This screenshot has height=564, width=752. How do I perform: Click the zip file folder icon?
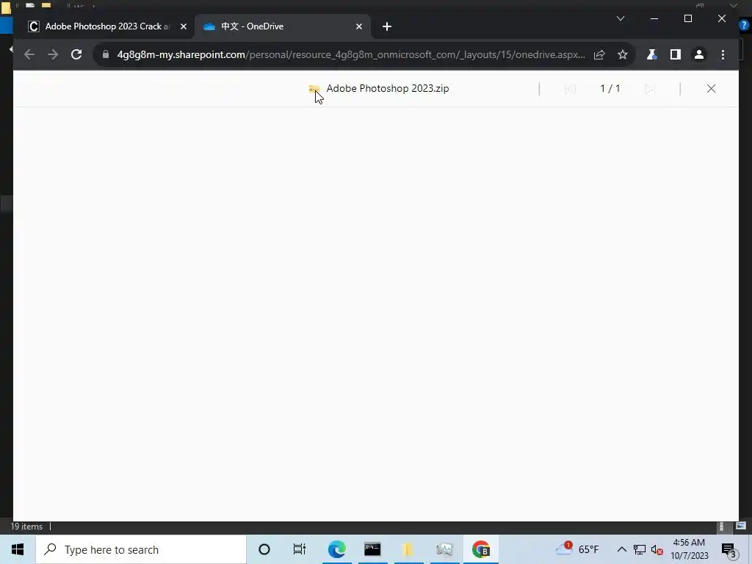(x=314, y=89)
